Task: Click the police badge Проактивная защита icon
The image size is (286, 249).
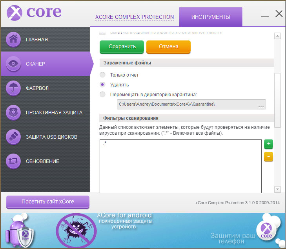Action: (x=13, y=112)
